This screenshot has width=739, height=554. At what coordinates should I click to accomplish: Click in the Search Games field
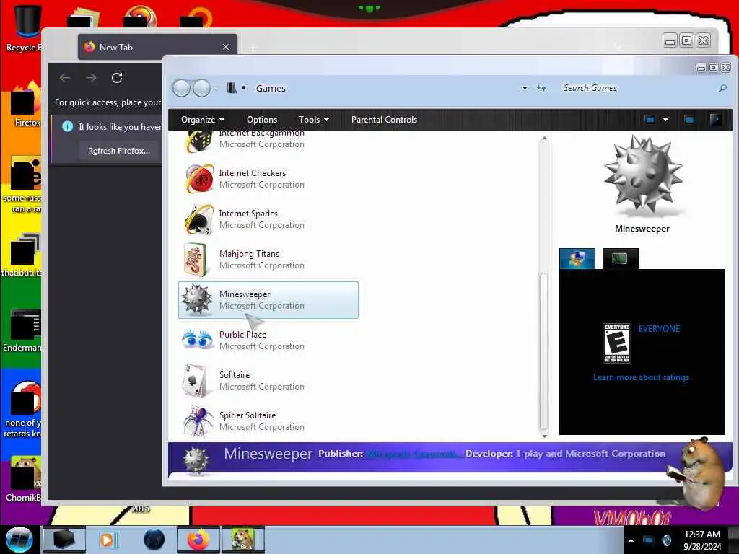coord(637,88)
